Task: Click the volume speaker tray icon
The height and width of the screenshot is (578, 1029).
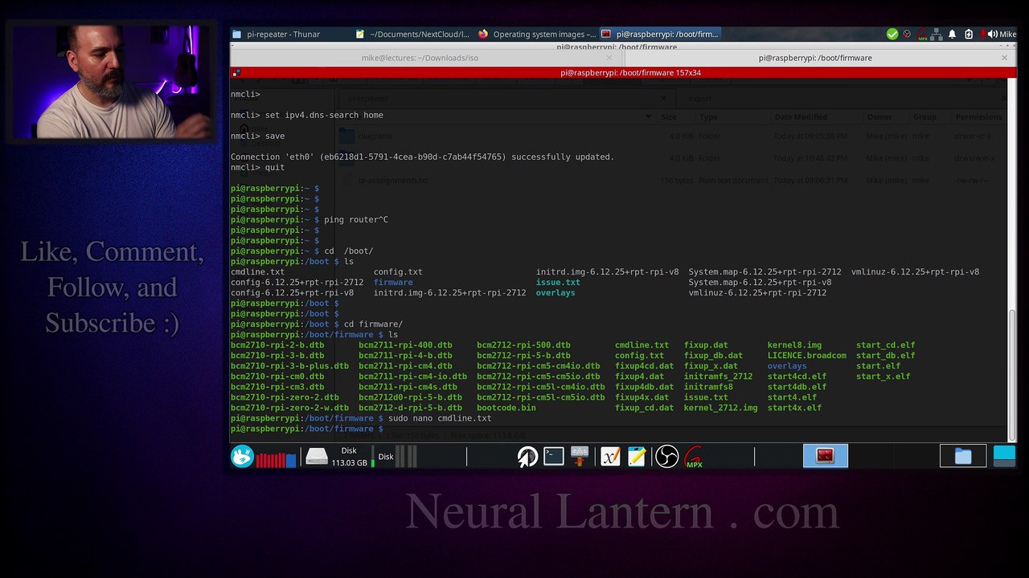Action: pos(993,34)
